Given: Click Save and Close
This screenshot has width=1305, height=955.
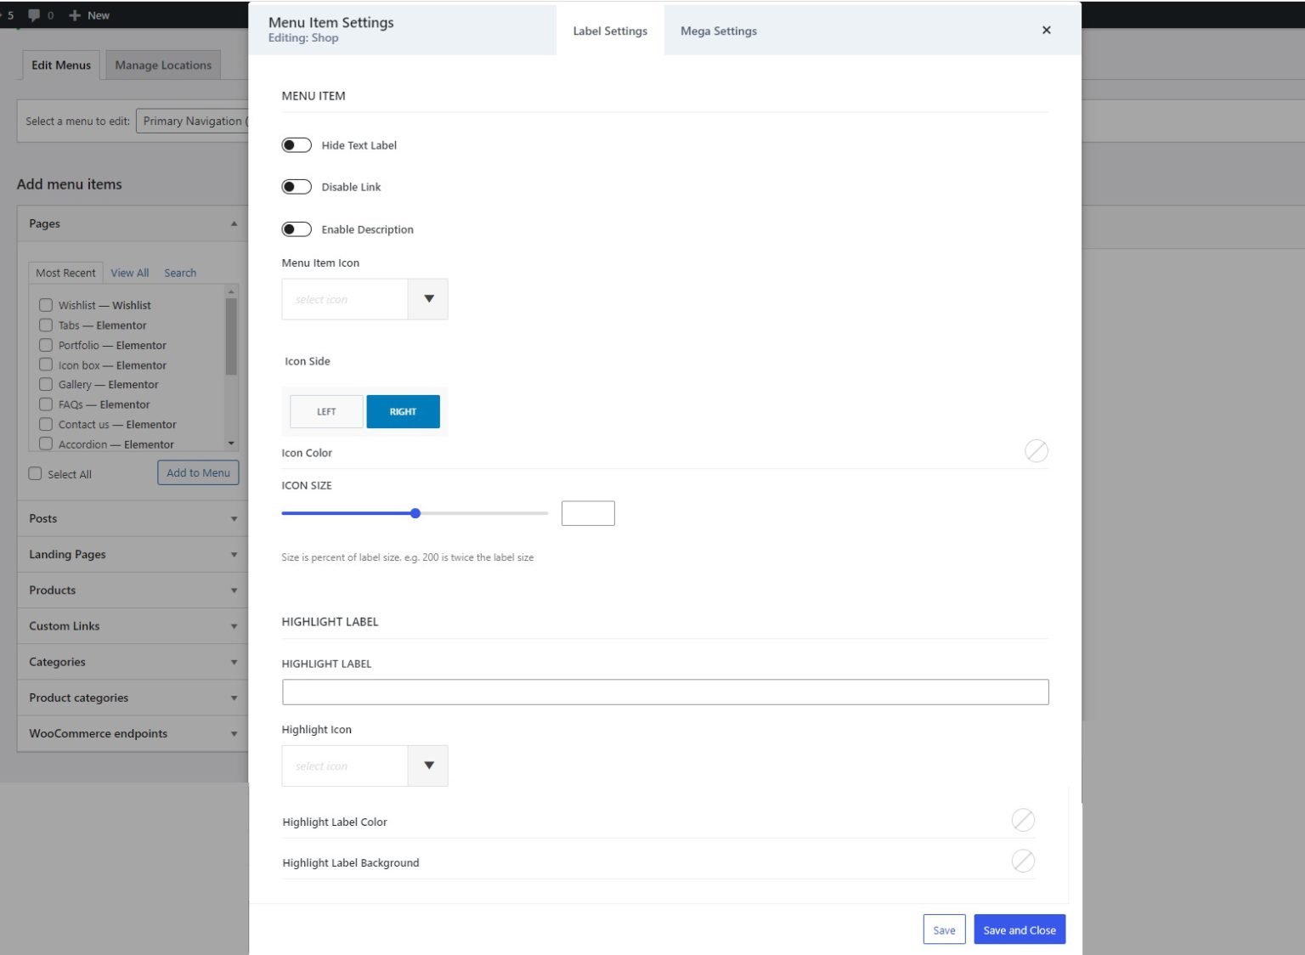Looking at the screenshot, I should 1020,929.
